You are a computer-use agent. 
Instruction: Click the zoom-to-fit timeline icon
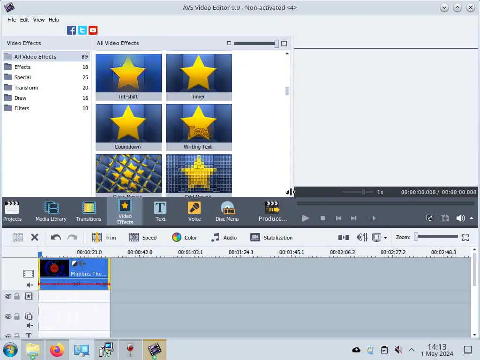click(465, 237)
